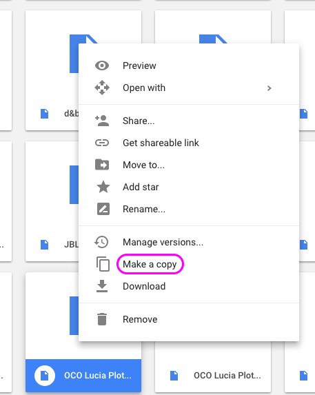Viewport: 315px width, 395px height.
Task: Click the eye Preview icon
Action: [102, 65]
